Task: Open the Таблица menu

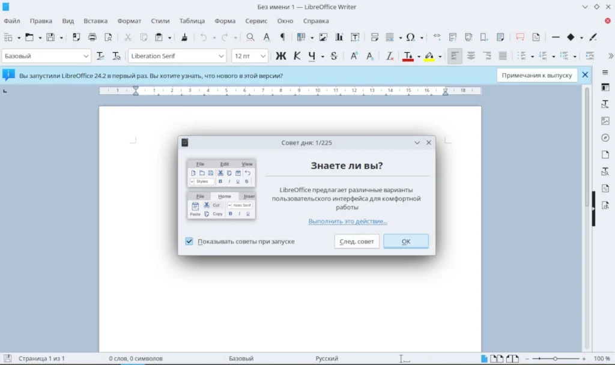Action: [x=192, y=21]
